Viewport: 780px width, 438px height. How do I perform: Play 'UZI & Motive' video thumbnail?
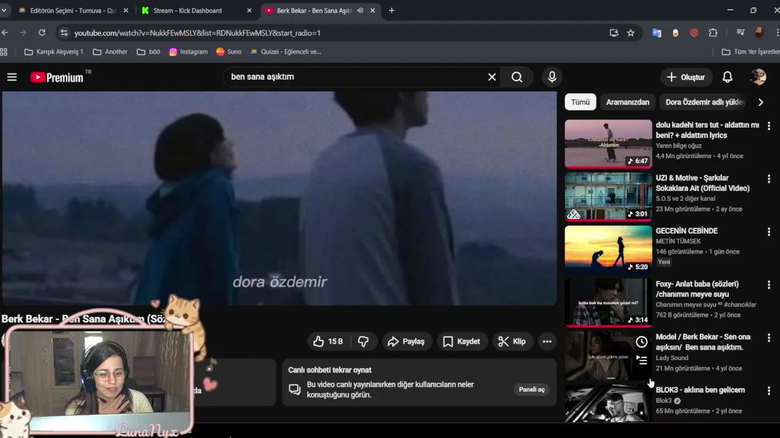pos(608,196)
